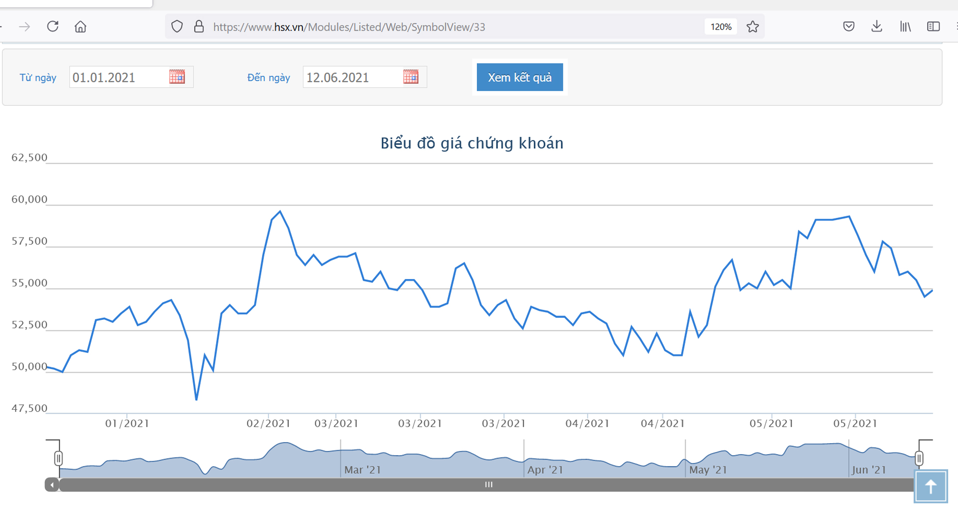Show site security padlock information
This screenshot has height=509, width=958.
click(x=199, y=26)
